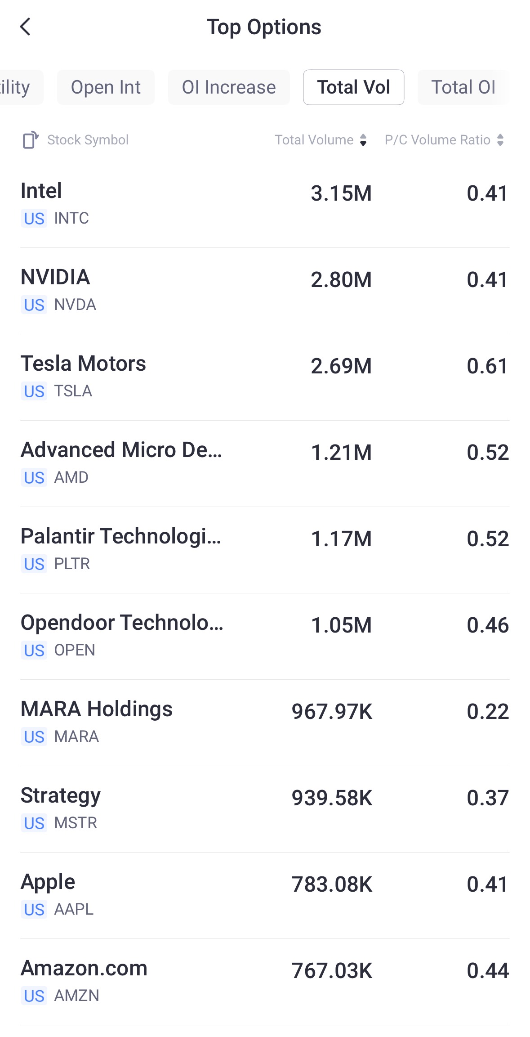This screenshot has height=1037, width=530.
Task: Switch to the OI Increase tab
Action: [x=229, y=87]
